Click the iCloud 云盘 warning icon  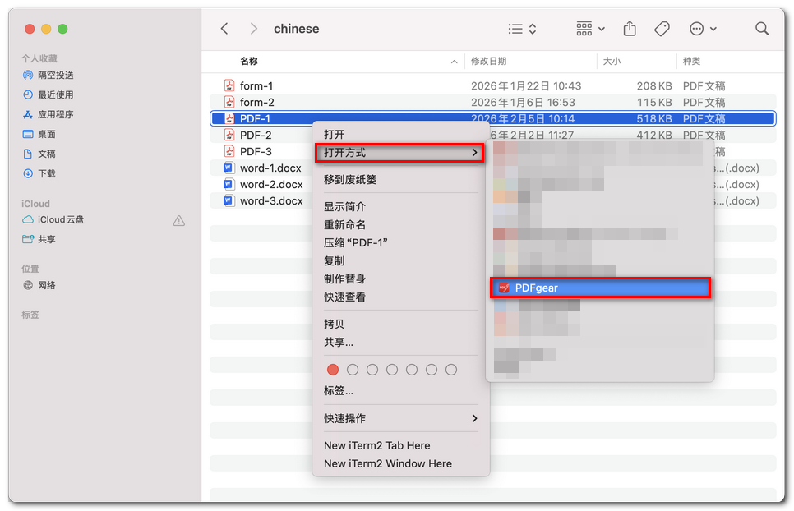179,219
